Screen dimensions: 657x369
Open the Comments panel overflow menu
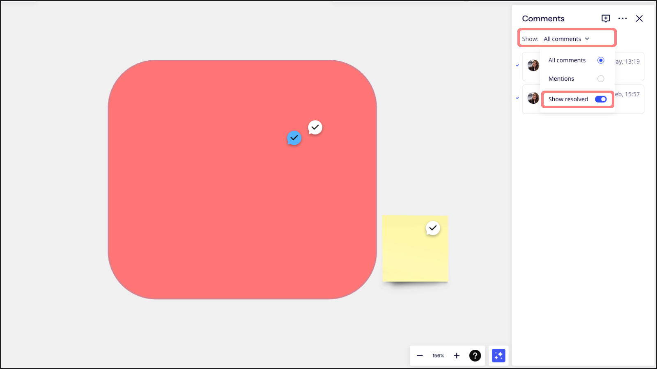click(623, 18)
